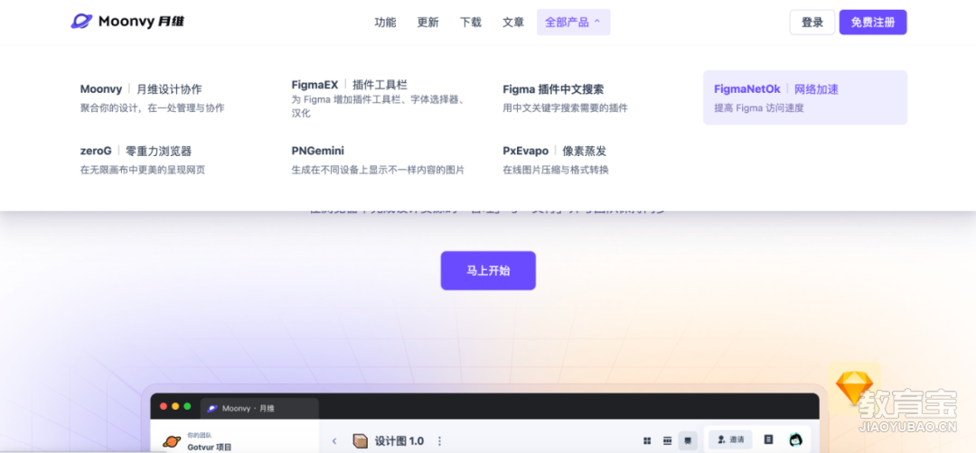Switch to list view icon
Image resolution: width=976 pixels, height=453 pixels.
[667, 440]
